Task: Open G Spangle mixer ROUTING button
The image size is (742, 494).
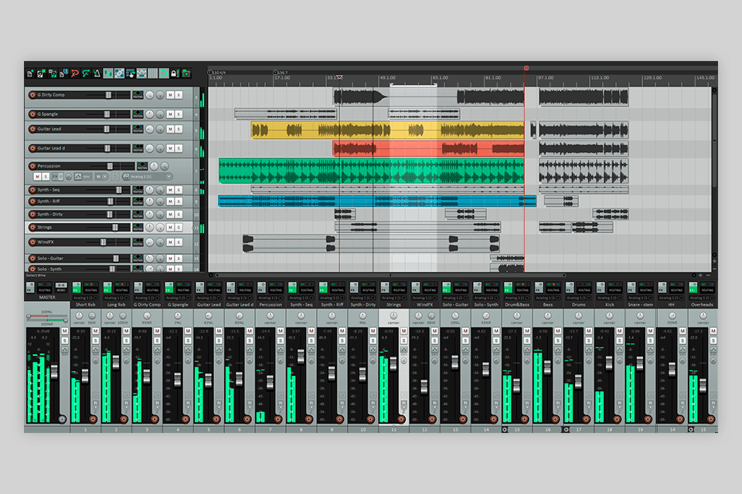Action: 183,288
